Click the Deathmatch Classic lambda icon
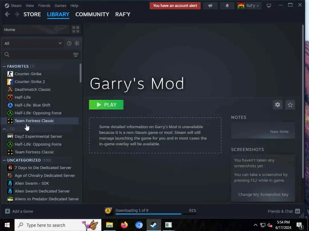Image resolution: width=309 pixels, height=231 pixels. [10, 90]
